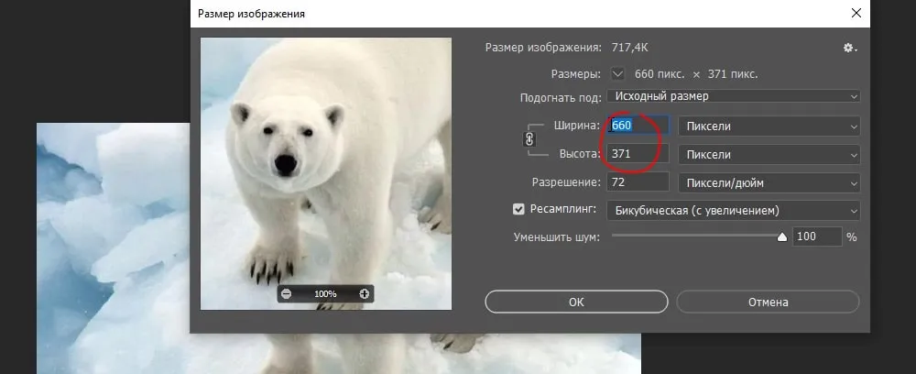Open the gear settings menu in dialog
The image size is (916, 374).
pos(850,48)
